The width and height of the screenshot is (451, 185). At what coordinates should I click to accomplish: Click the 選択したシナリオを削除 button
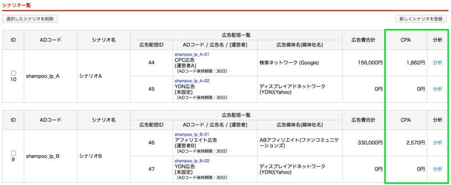pos(30,19)
